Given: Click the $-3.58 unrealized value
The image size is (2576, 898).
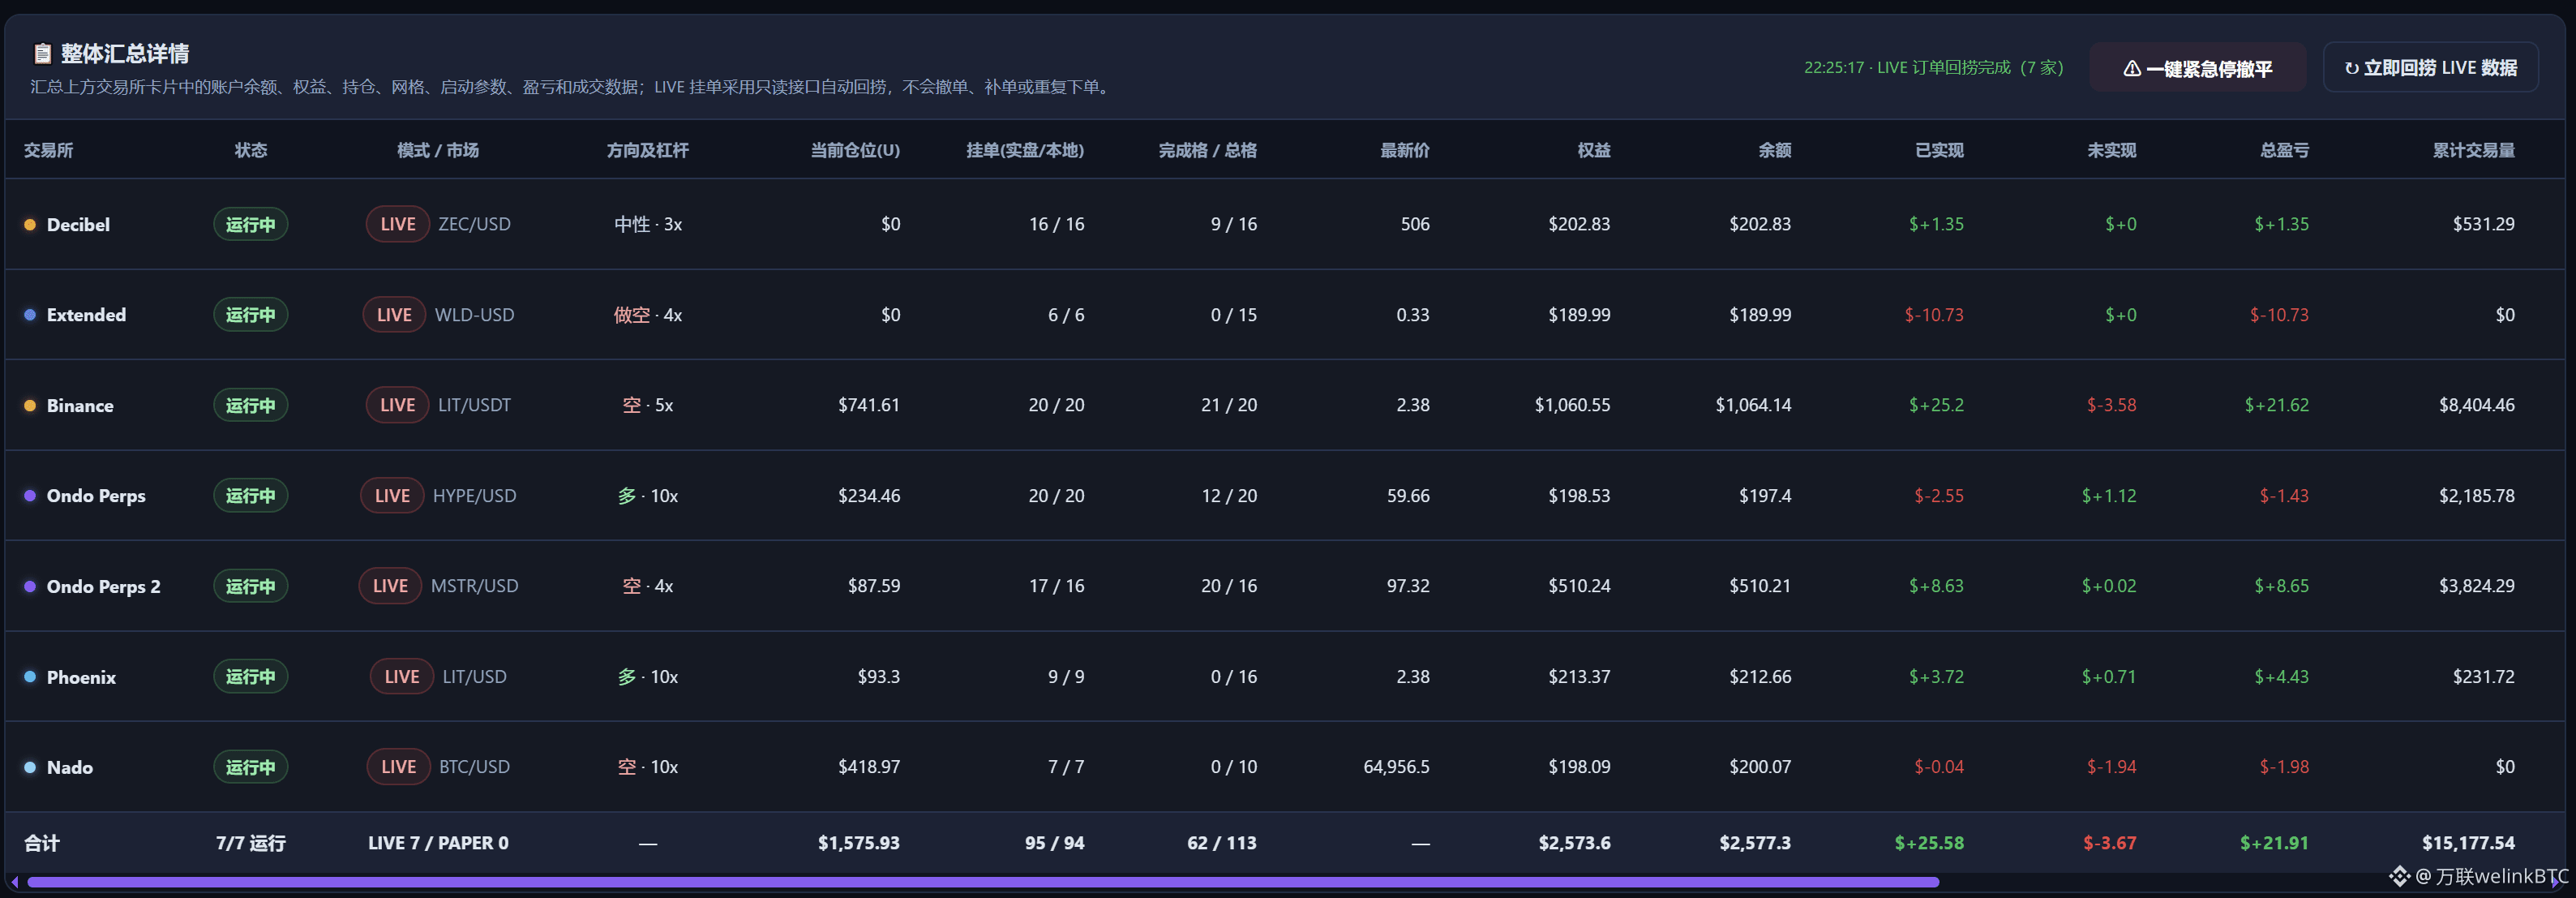Looking at the screenshot, I should (2112, 405).
